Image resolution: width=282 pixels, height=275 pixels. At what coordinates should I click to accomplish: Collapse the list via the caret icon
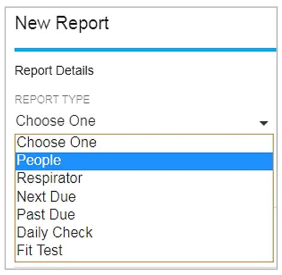tap(264, 123)
